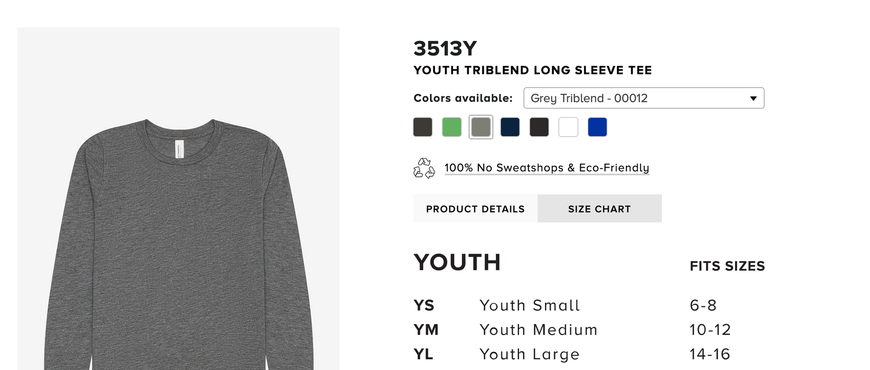Click the dropdown arrow beside Grey Triblend

753,99
